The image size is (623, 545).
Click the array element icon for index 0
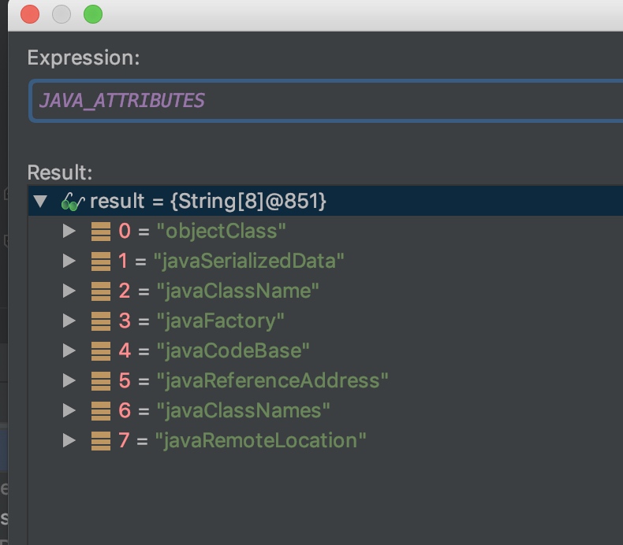tap(101, 232)
